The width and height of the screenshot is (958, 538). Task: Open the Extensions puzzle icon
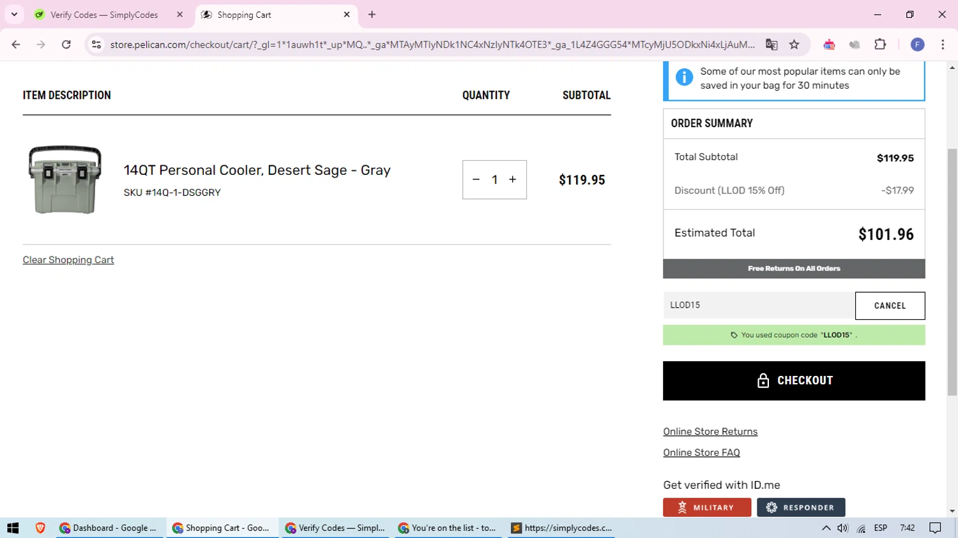click(x=880, y=45)
